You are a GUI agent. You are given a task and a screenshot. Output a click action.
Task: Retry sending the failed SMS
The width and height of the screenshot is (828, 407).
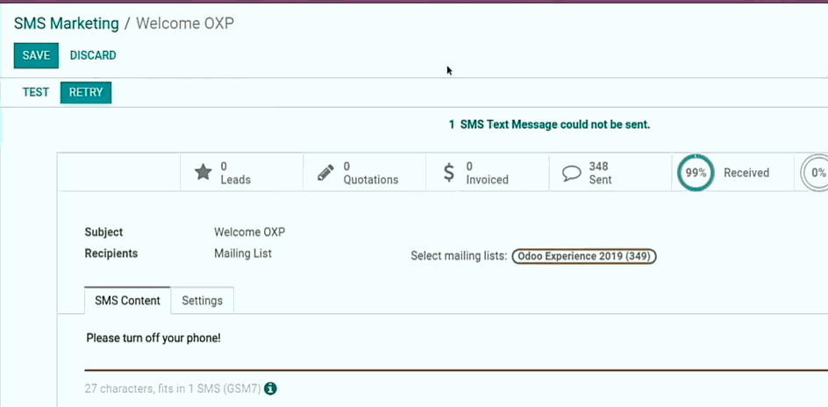(86, 92)
